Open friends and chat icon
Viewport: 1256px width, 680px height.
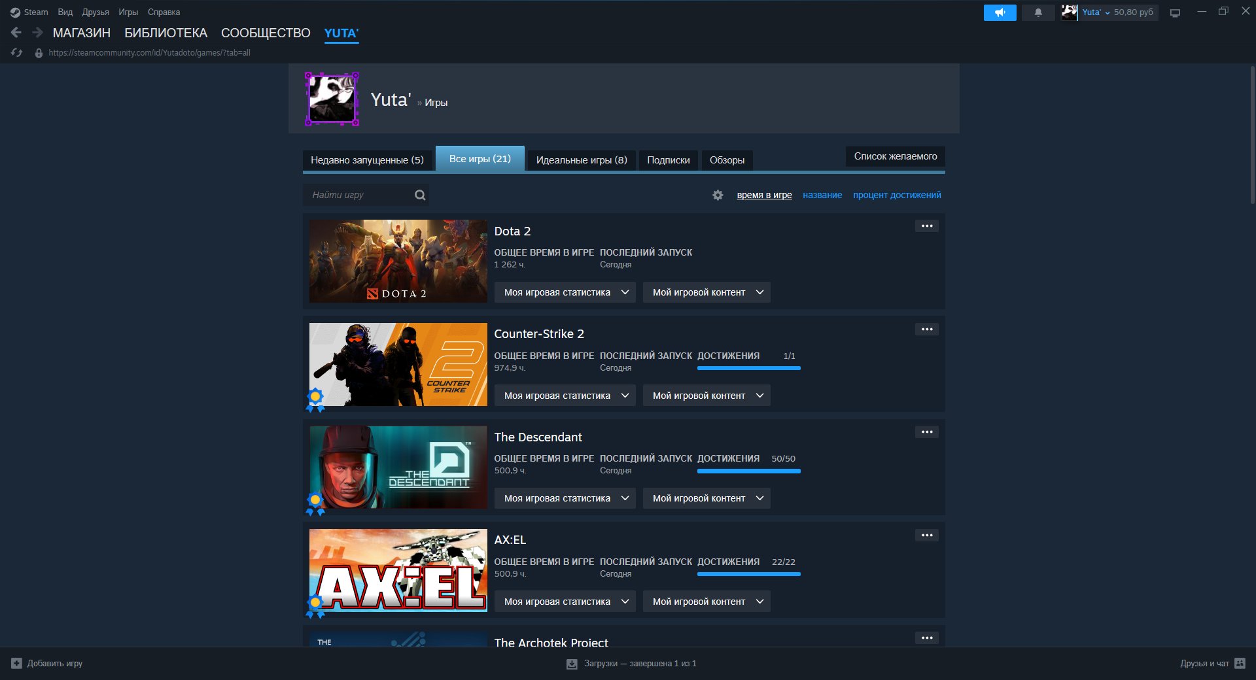coord(1240,663)
